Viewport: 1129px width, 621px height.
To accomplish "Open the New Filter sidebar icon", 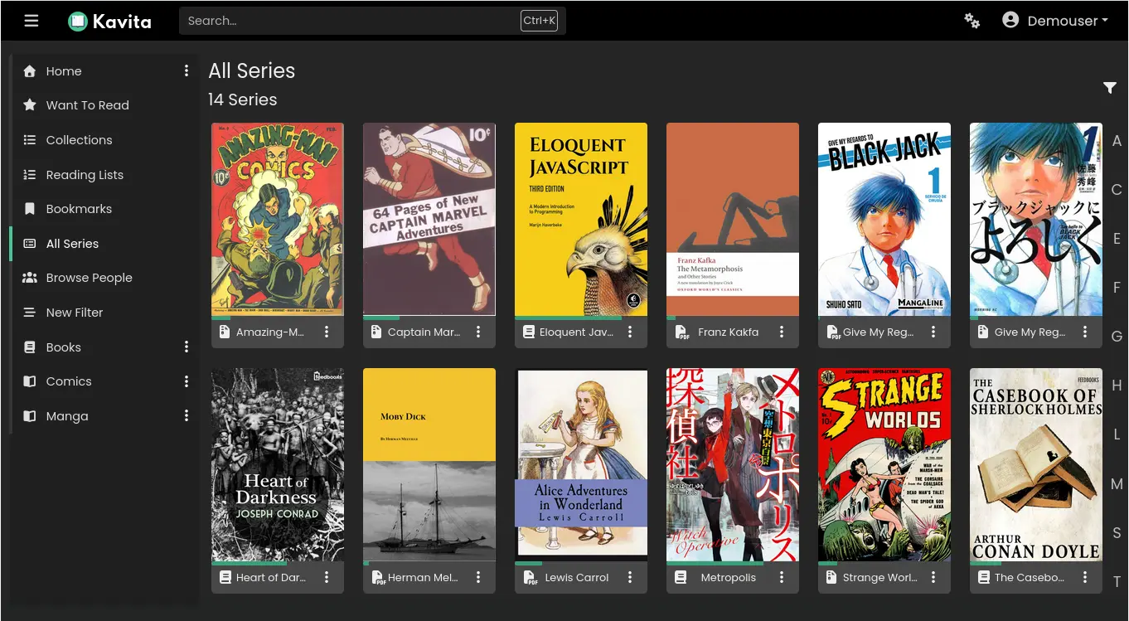I will click(x=30, y=313).
